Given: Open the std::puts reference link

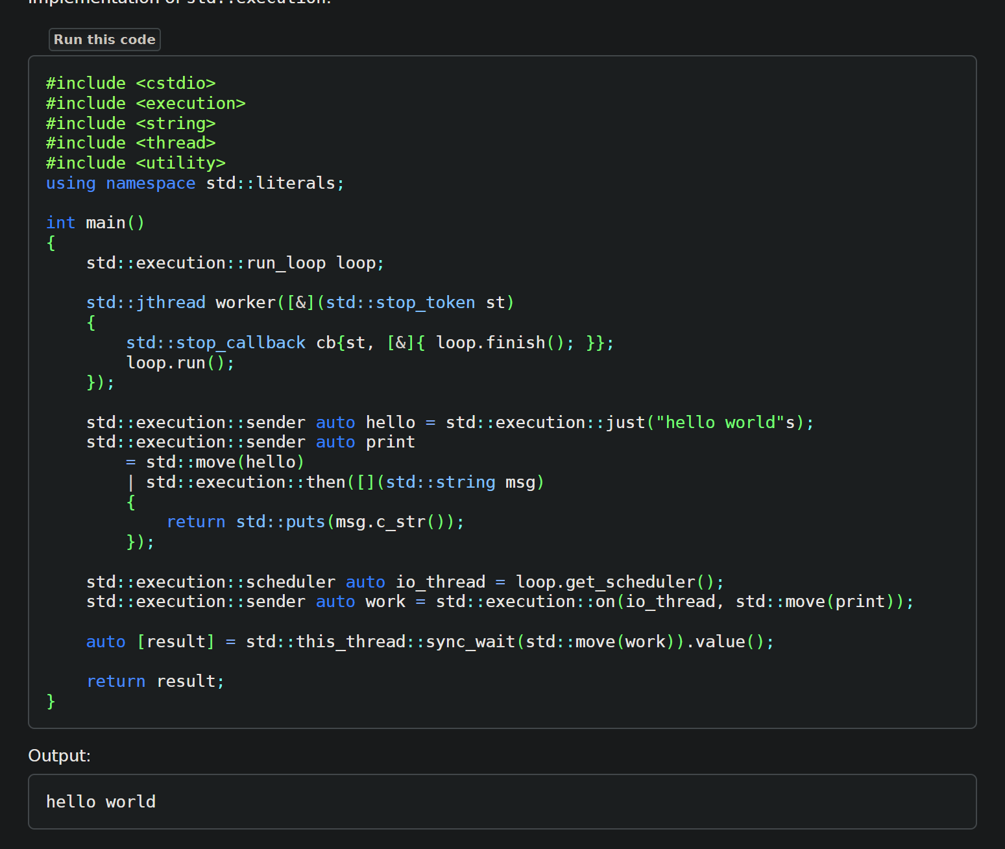Looking at the screenshot, I should [x=280, y=522].
